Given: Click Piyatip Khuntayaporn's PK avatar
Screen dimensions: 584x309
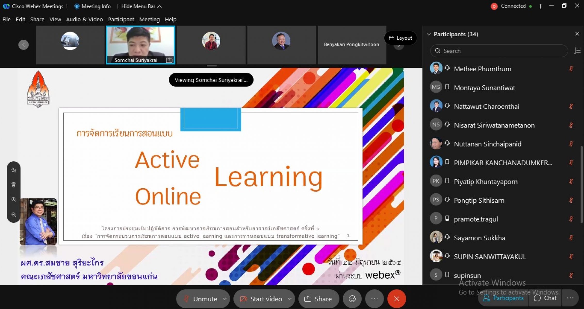Looking at the screenshot, I should point(436,181).
